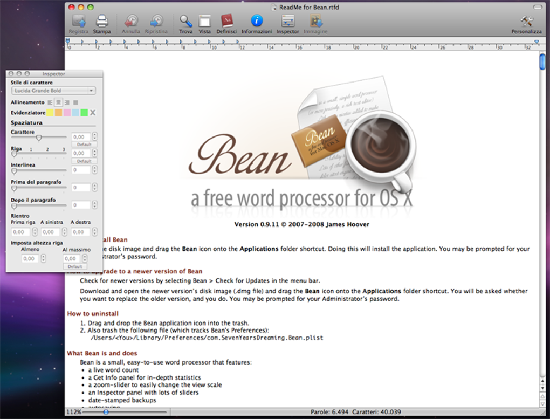Click the Prima riga indent field

20,232
